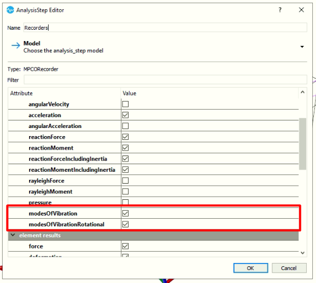Click the AnalysisStep Editor app icon
This screenshot has width=316, height=283.
click(x=10, y=10)
